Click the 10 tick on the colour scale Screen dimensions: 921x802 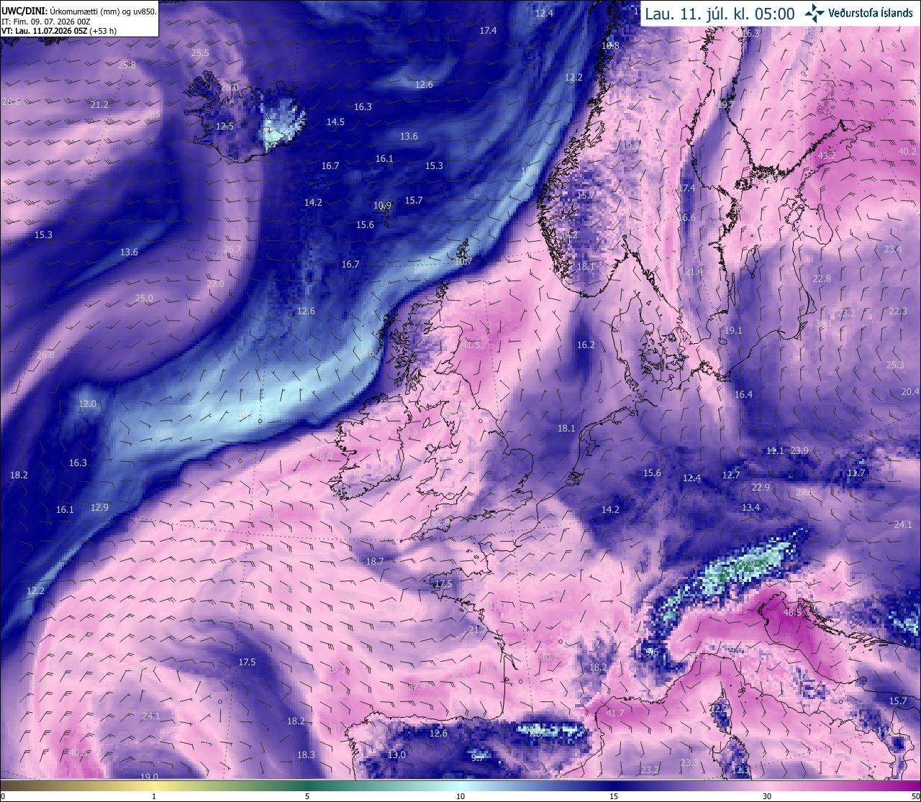tap(460, 796)
